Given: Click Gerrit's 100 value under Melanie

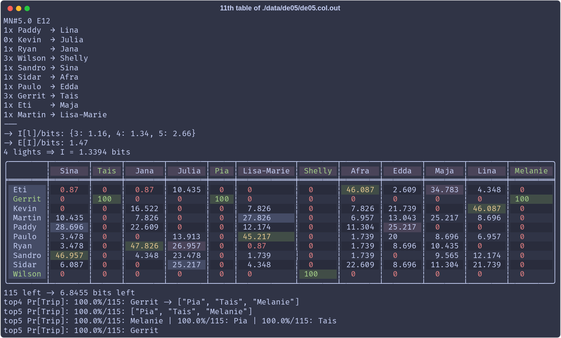Looking at the screenshot, I should click(531, 199).
